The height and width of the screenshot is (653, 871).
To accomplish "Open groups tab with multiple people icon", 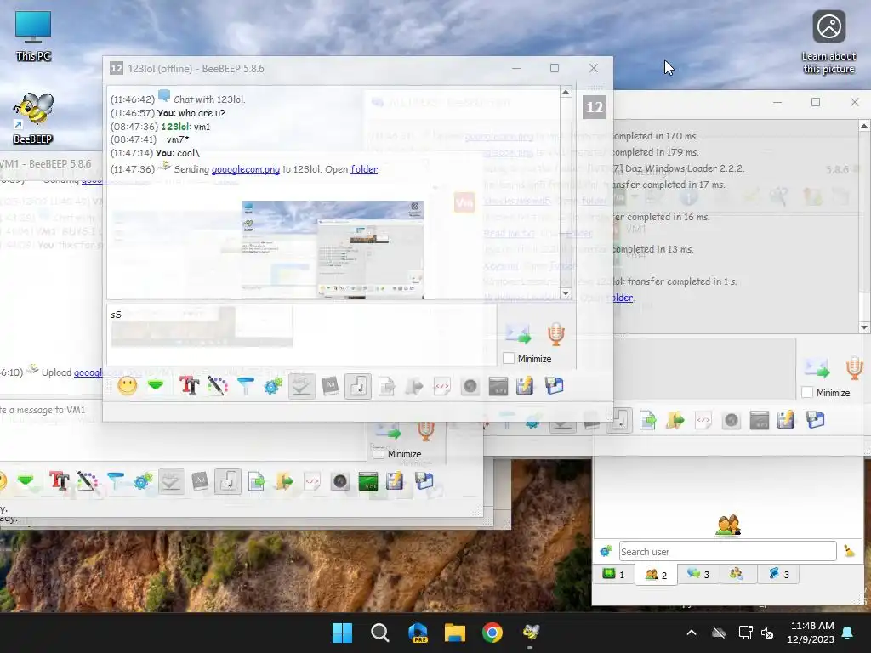I will (737, 574).
